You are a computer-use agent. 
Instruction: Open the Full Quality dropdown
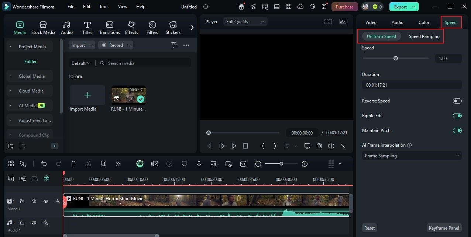[245, 22]
